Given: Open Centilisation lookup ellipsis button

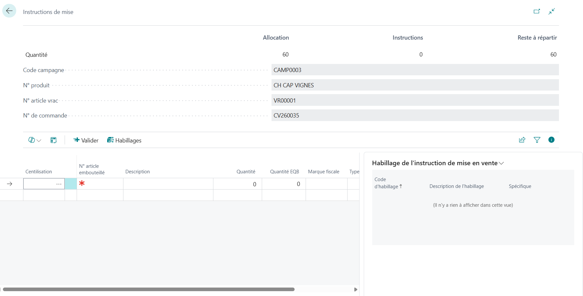Looking at the screenshot, I should (59, 184).
